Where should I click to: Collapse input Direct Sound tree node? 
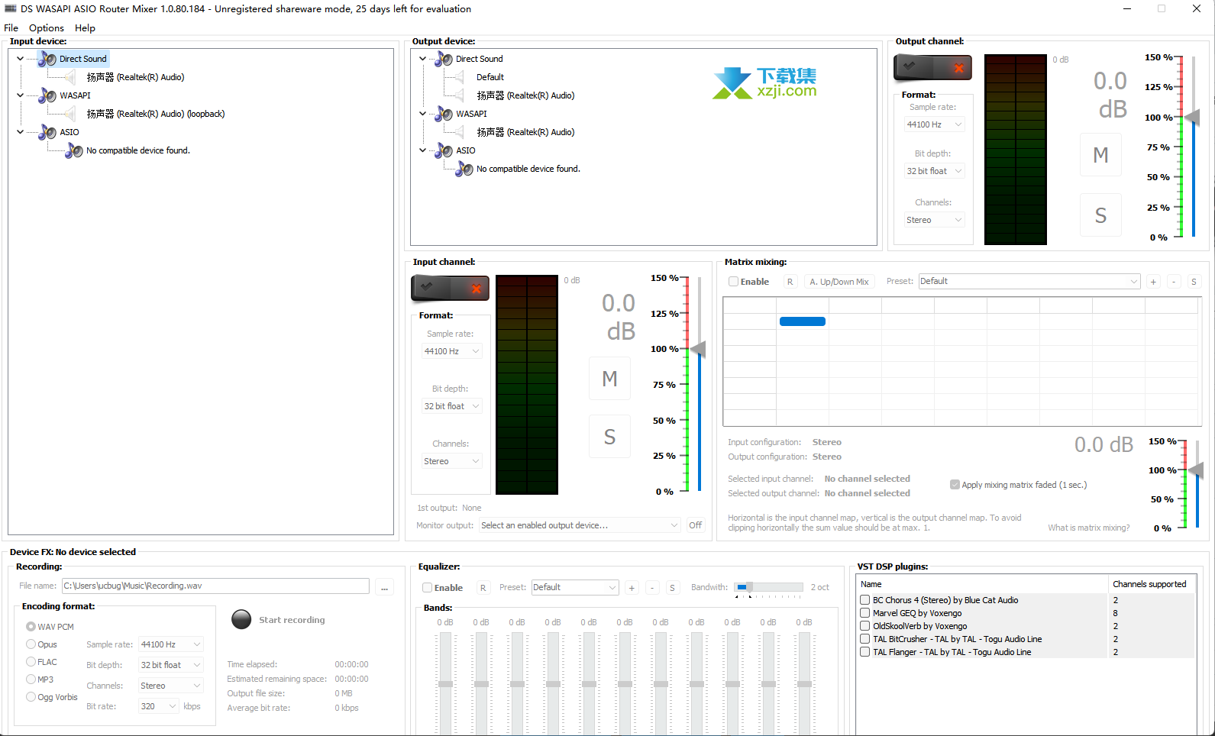point(21,59)
